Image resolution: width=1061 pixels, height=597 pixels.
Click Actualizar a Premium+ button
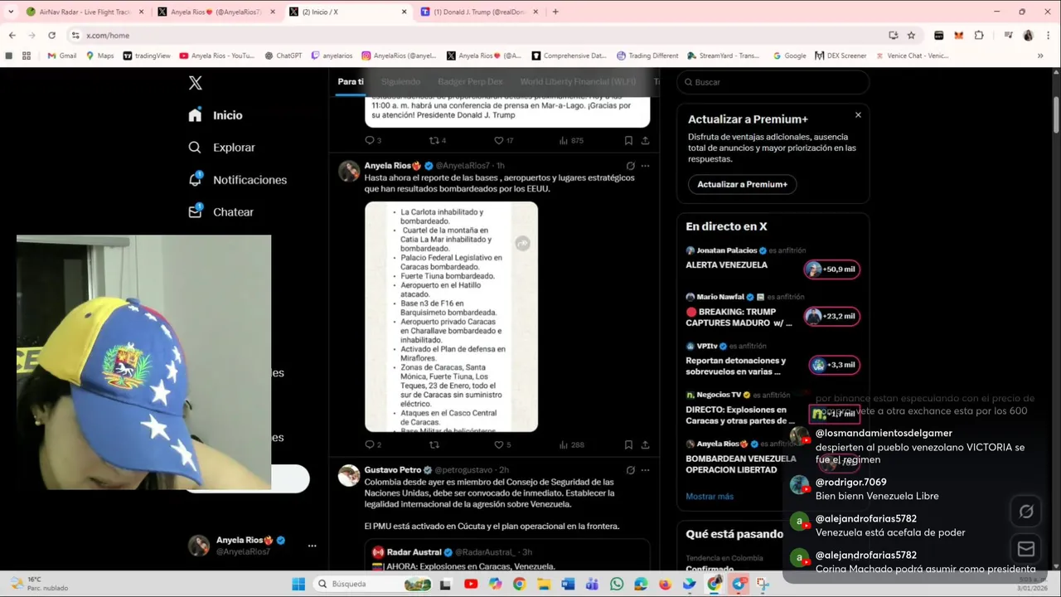(x=742, y=184)
